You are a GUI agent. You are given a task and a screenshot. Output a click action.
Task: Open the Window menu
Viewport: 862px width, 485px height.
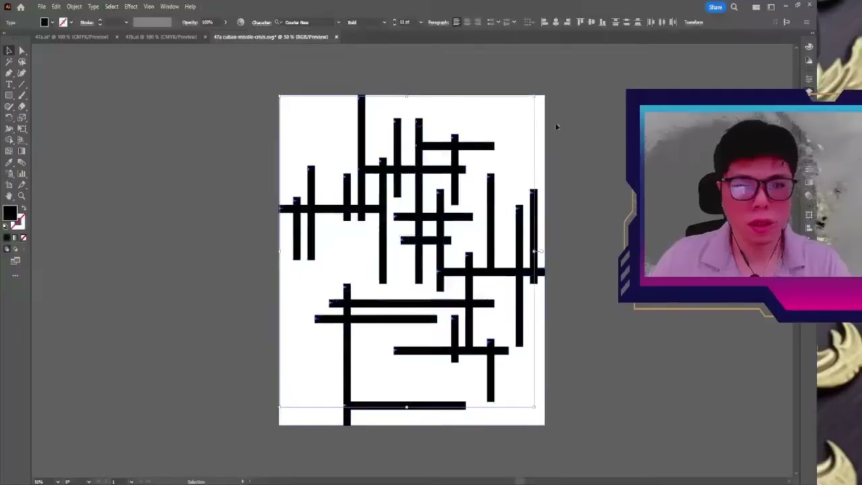point(170,7)
